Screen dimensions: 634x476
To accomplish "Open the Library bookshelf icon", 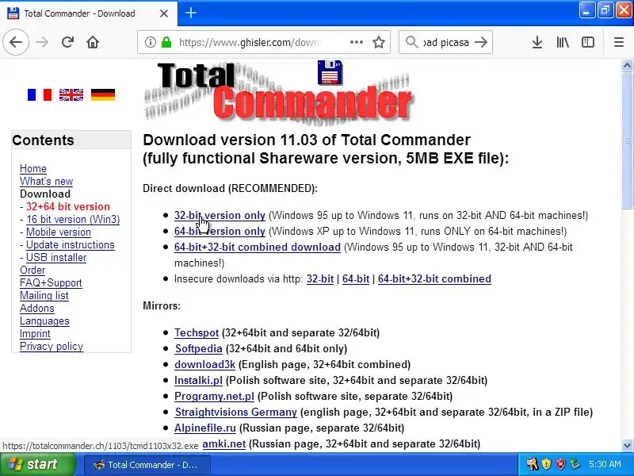I will click(563, 42).
